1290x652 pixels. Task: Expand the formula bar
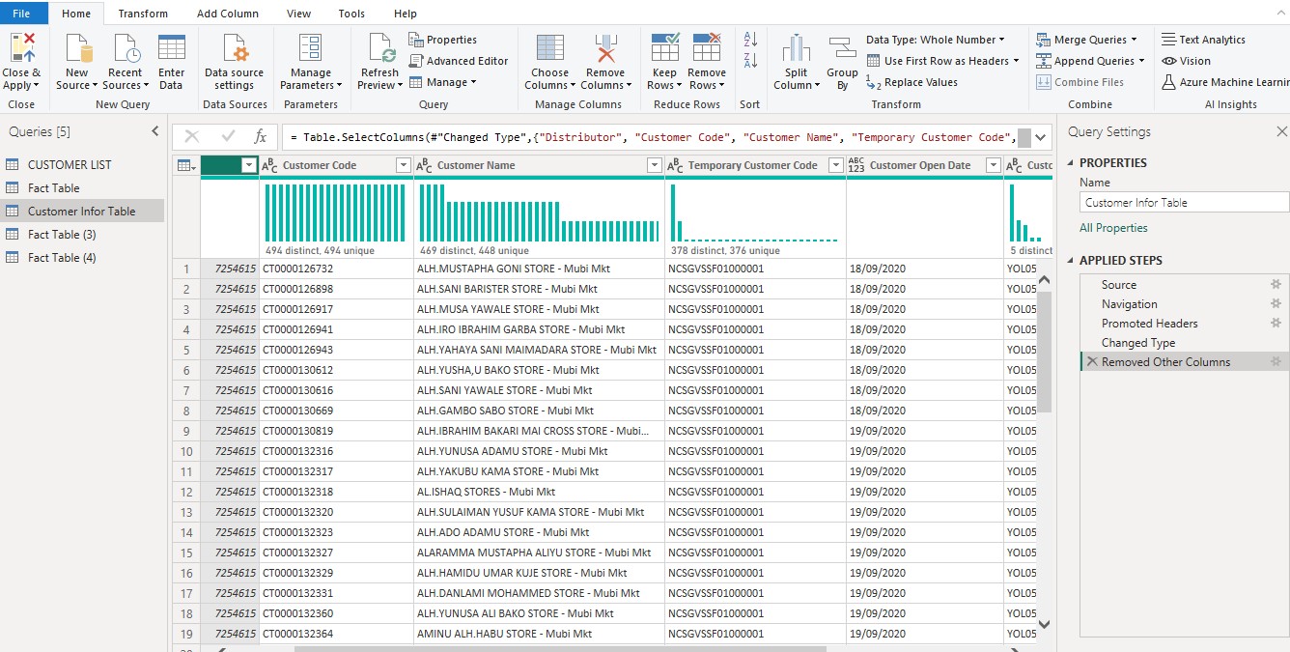tap(1041, 137)
